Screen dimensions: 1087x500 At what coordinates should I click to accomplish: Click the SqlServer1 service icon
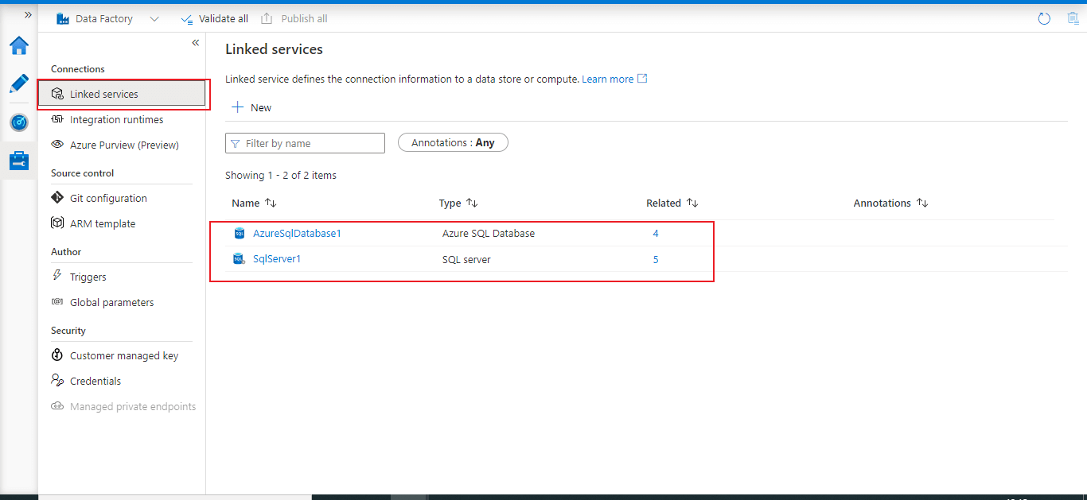pyautogui.click(x=240, y=259)
